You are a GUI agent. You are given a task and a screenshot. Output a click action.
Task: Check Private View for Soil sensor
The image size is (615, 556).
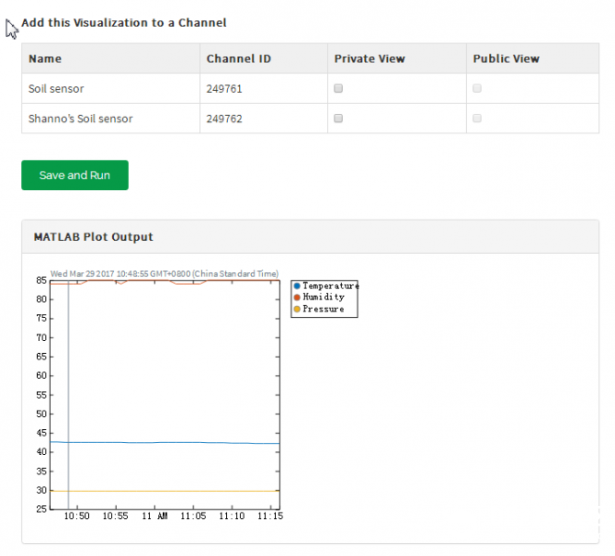click(x=338, y=88)
